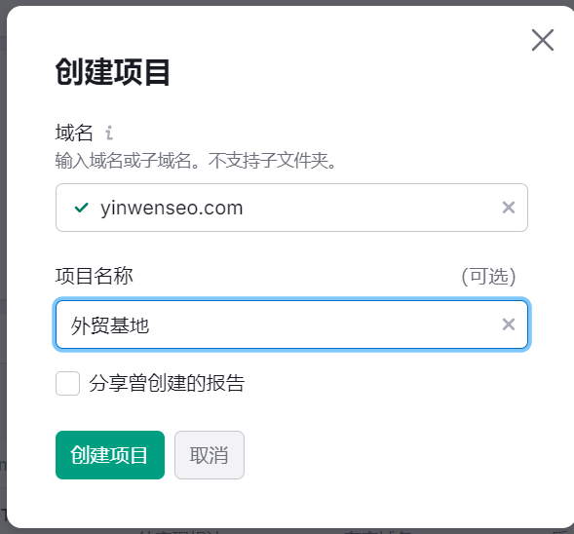The image size is (574, 534).
Task: Close the 创建项目 dialog with the X
Action: point(543,40)
